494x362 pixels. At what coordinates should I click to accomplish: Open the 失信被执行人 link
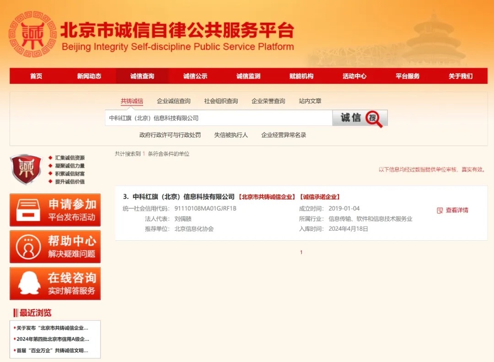(x=231, y=135)
